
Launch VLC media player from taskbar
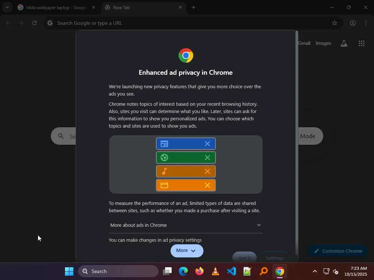coord(215,271)
